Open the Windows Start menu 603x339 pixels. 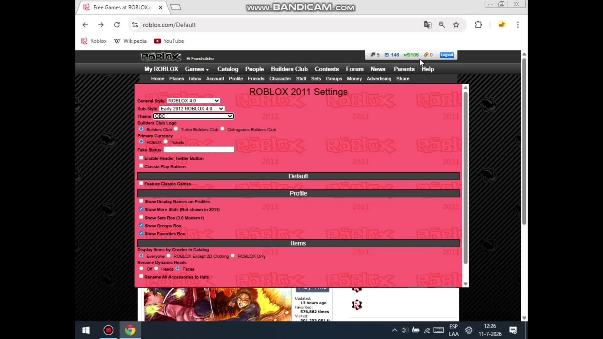[x=86, y=330]
